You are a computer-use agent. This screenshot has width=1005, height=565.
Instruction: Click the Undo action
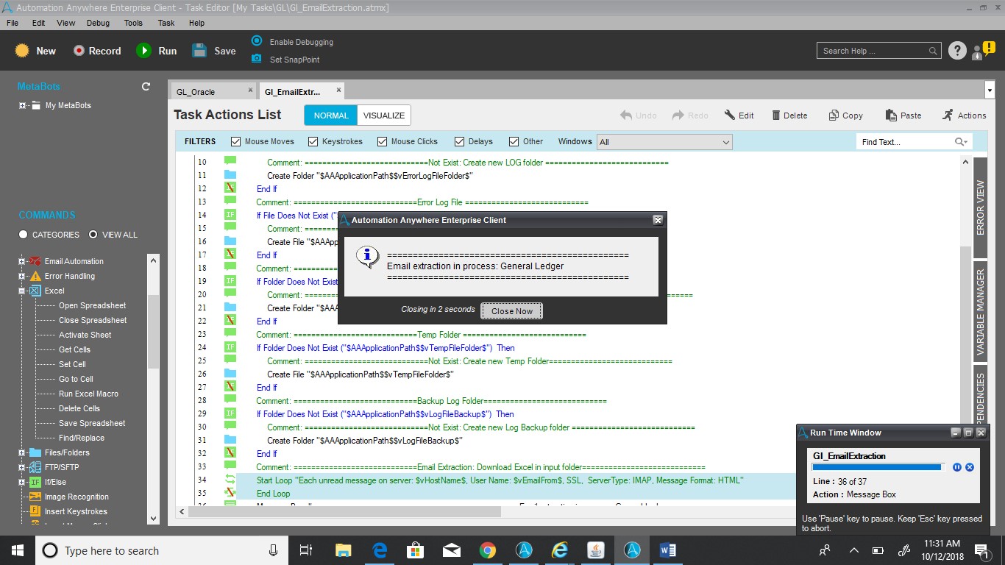coord(638,116)
